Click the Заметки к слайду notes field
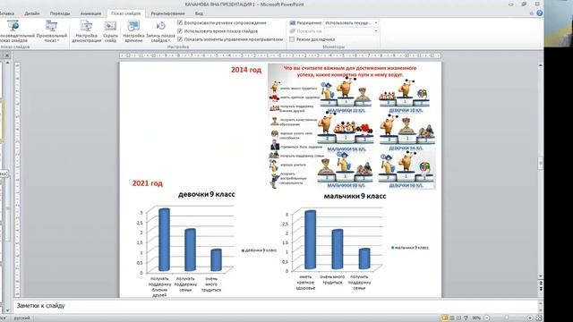This screenshot has height=322, width=573. [275, 306]
